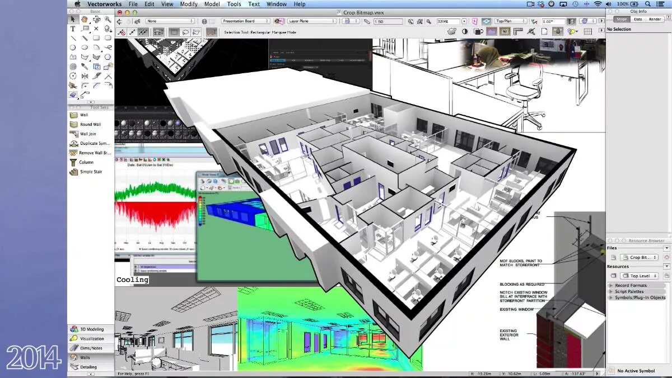The height and width of the screenshot is (378, 672).
Task: Select the Mirror tool
Action: point(85,76)
